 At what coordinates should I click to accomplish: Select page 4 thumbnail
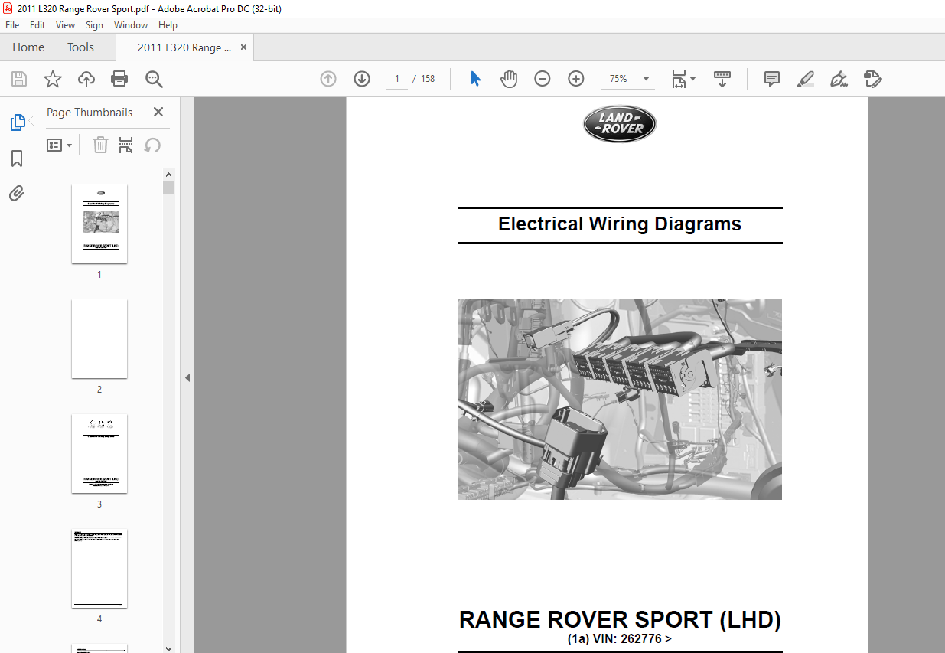pos(99,568)
